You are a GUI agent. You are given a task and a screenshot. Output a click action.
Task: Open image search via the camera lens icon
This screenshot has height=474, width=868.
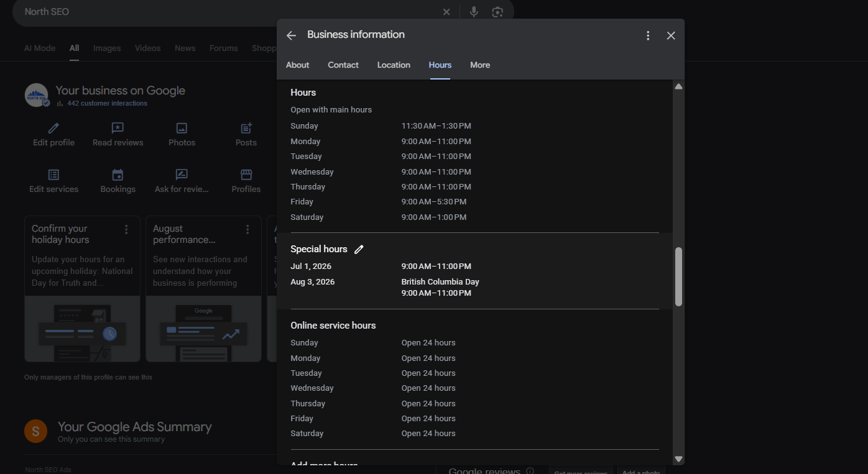[497, 12]
